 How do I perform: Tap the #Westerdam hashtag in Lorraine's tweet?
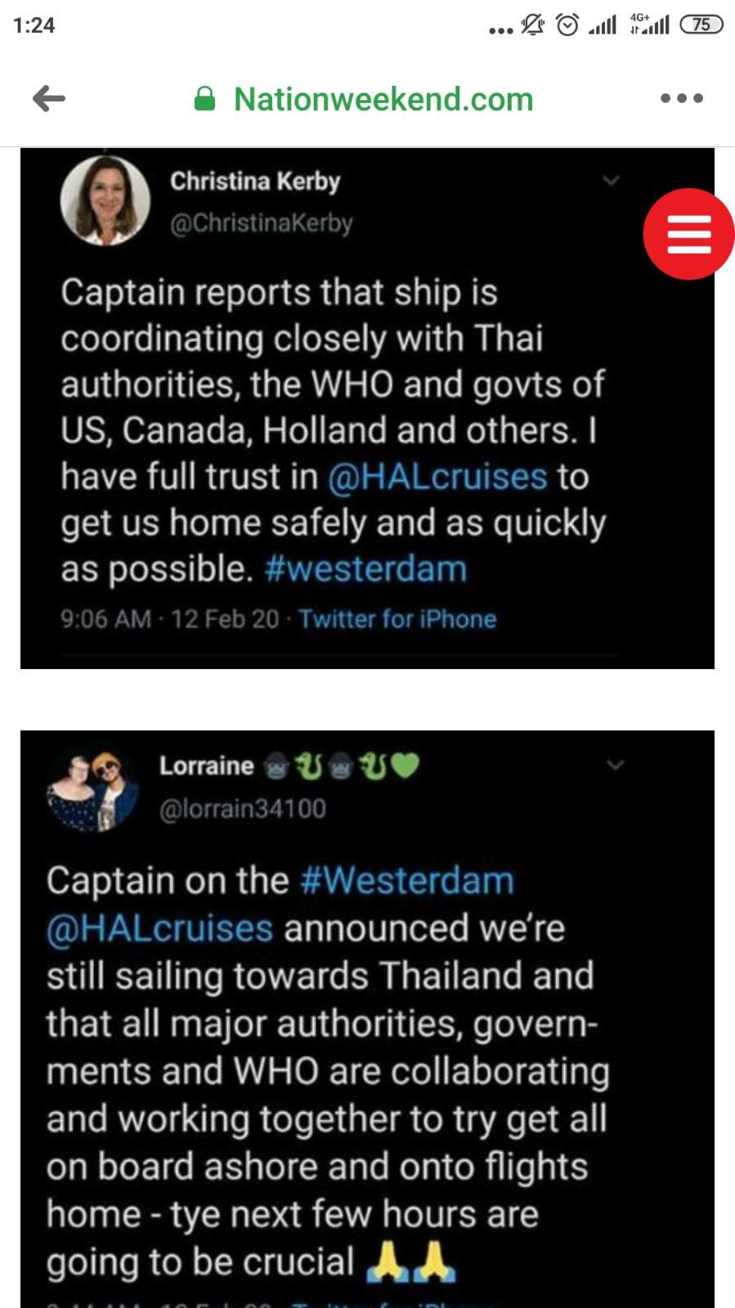407,881
